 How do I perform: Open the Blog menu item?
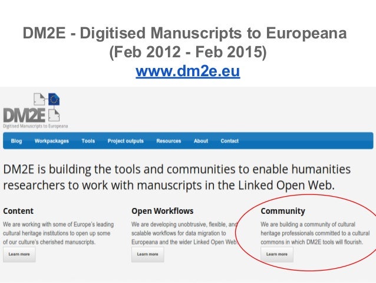click(x=17, y=141)
